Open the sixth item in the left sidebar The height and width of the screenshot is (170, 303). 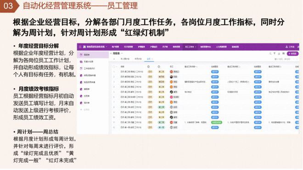pyautogui.click(x=93, y=89)
